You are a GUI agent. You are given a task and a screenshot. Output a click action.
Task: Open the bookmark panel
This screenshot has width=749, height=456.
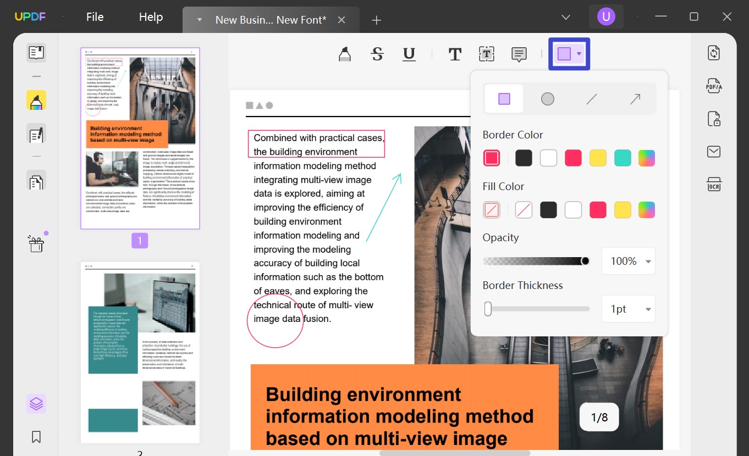click(36, 436)
